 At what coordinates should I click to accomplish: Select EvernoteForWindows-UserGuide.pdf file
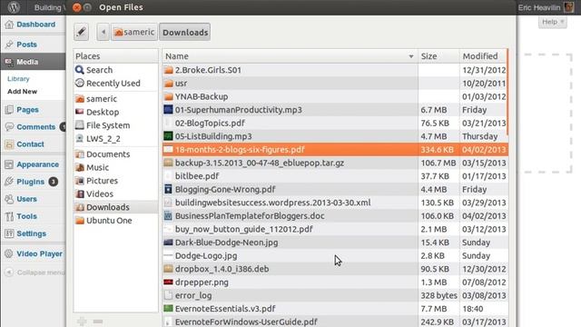[x=335, y=322]
